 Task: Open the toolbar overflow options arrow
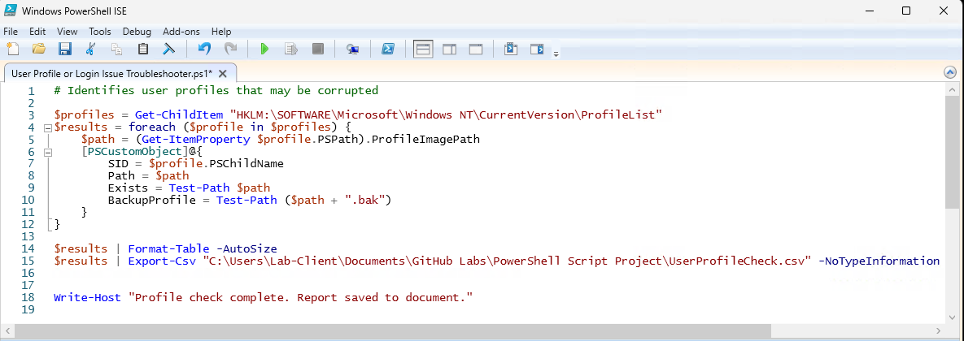click(556, 54)
